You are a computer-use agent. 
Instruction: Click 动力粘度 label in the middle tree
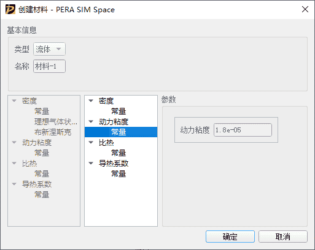[x=114, y=121]
